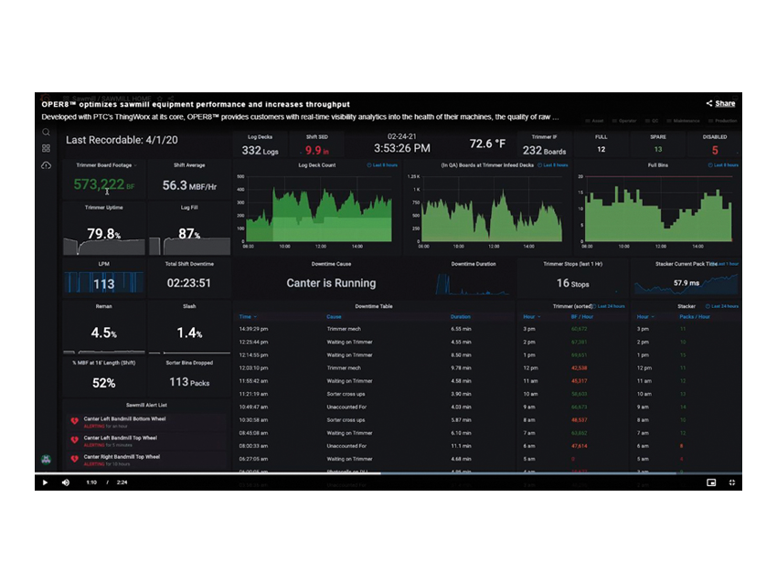Click the DISABLED bins count 5
The image size is (777, 582).
[715, 150]
